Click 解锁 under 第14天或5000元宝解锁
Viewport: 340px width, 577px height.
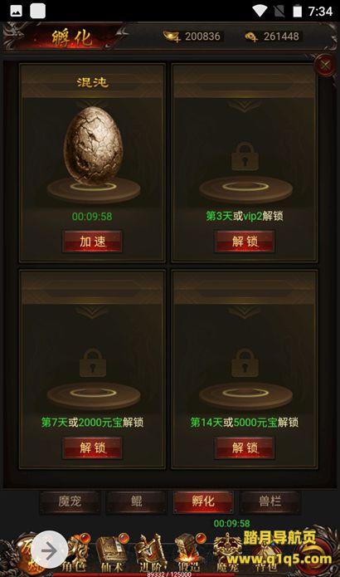[245, 447]
